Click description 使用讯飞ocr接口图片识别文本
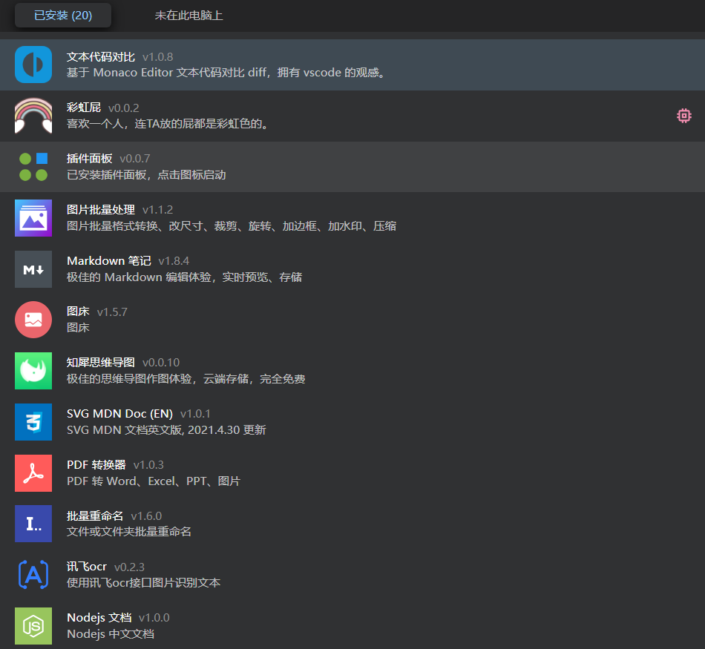 (x=143, y=583)
